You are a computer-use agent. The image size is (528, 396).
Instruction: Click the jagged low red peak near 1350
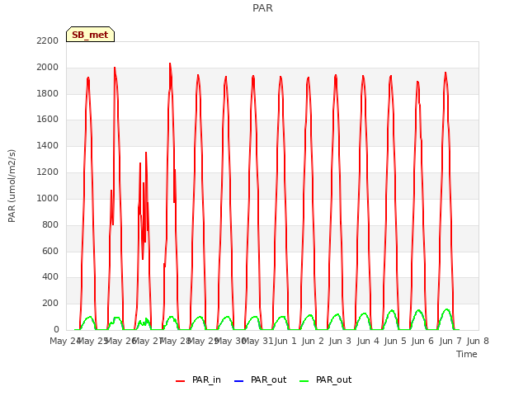[x=146, y=153]
